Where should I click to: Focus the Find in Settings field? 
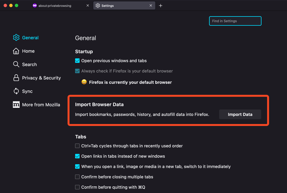pos(235,21)
